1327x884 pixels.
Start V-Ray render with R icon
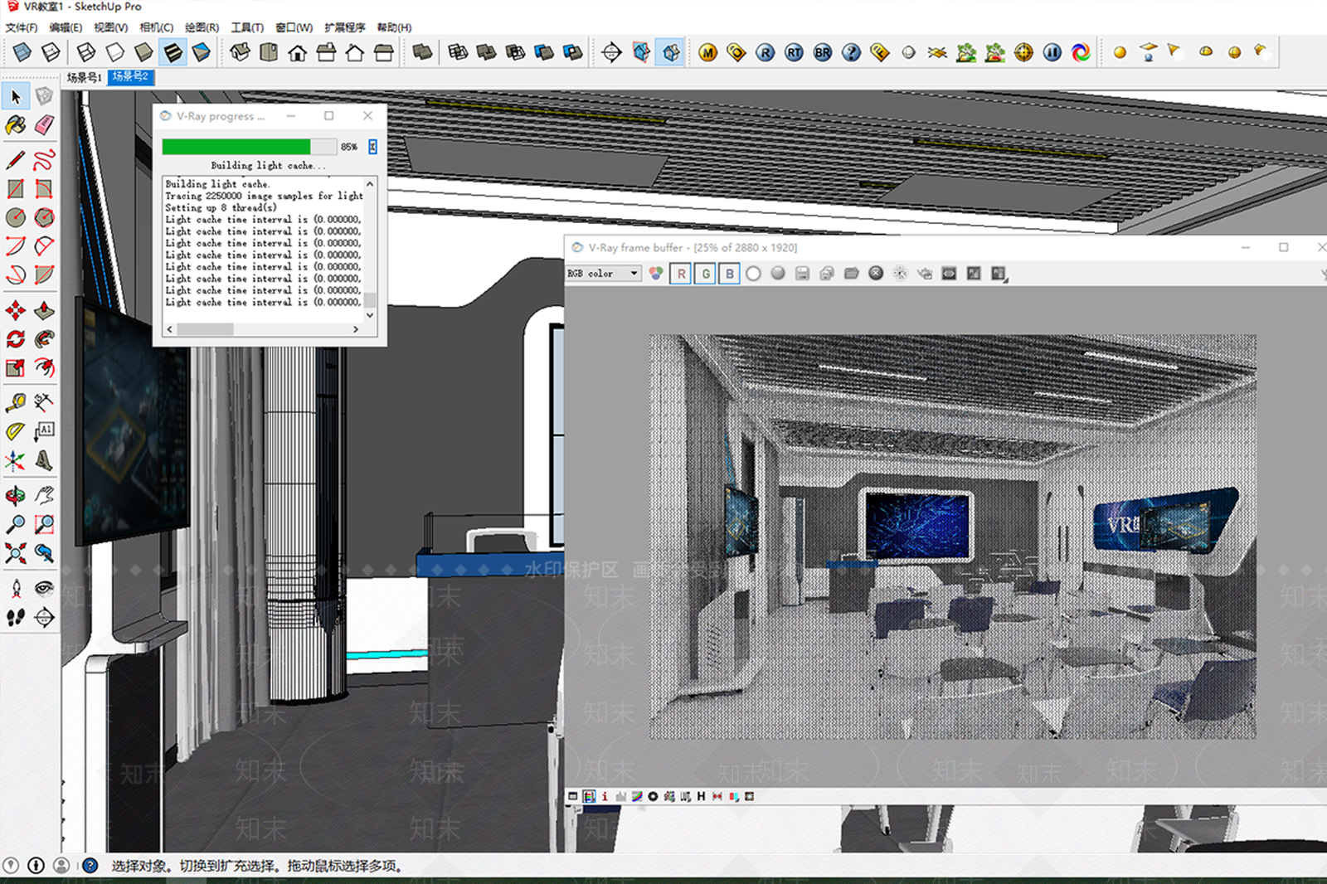pos(765,53)
